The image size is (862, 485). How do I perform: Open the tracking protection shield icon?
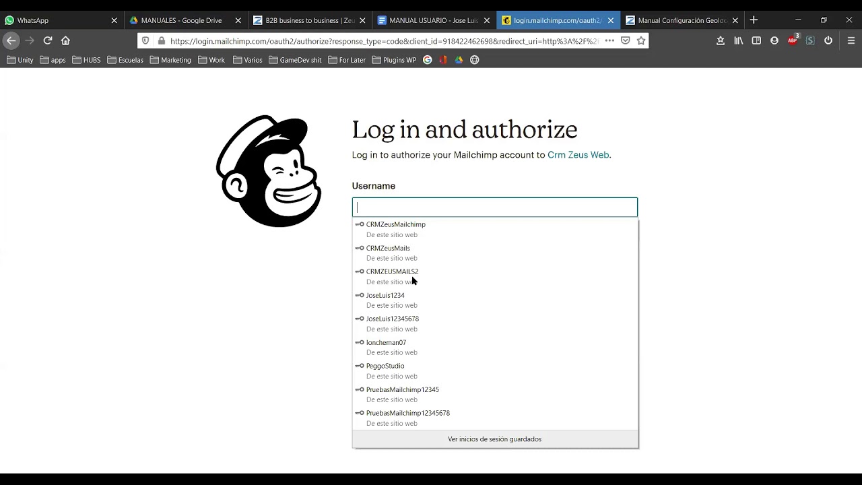145,40
